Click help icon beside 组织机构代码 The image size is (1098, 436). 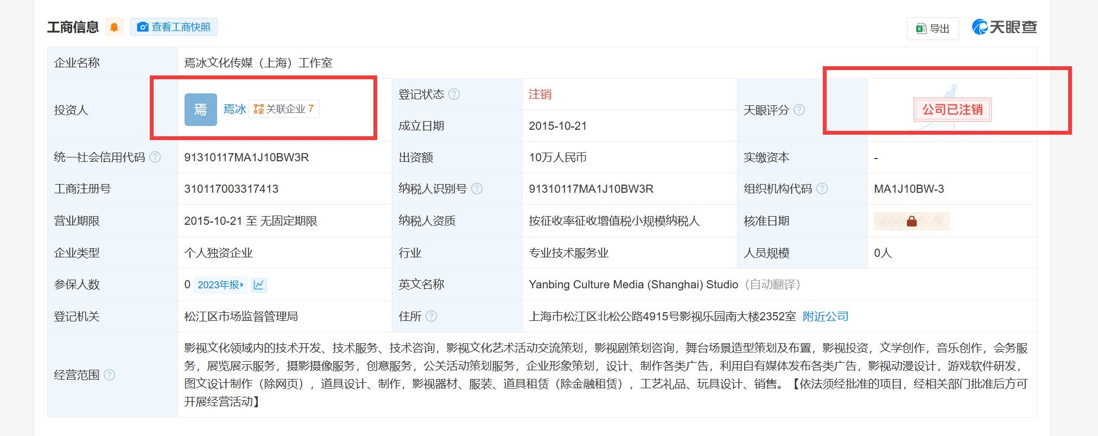tap(822, 189)
